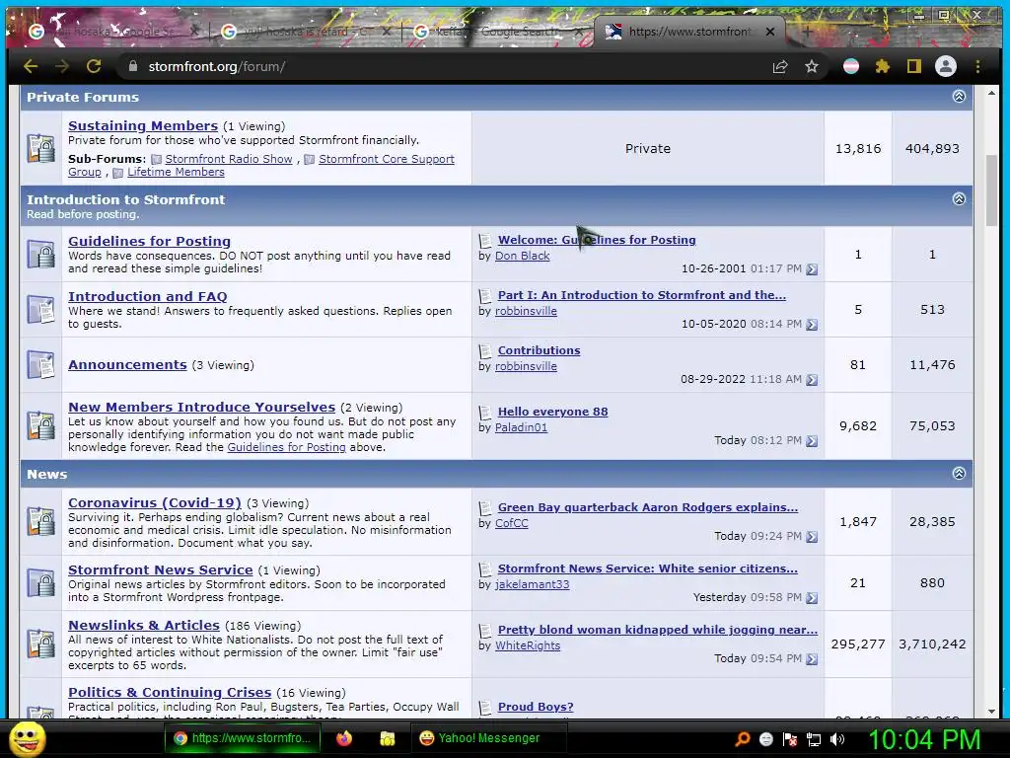Open the Lifetime Members sub-forum link

[176, 172]
